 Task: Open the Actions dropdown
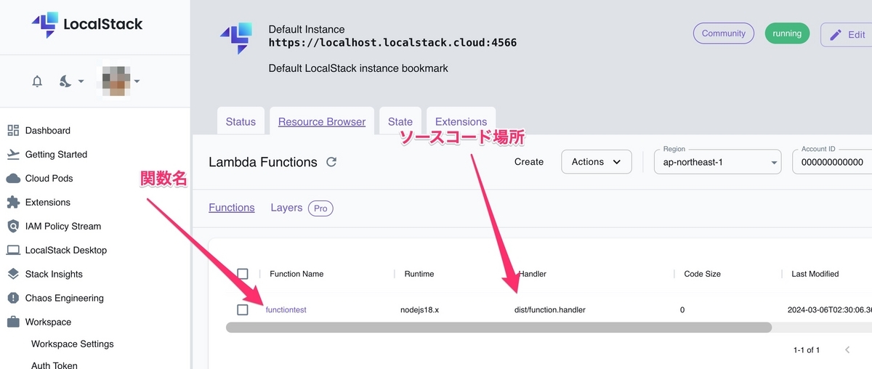(x=597, y=162)
